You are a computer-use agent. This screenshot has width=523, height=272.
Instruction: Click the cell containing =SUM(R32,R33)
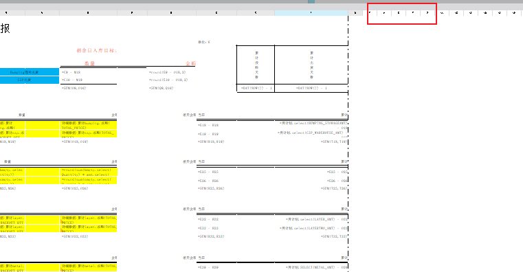[x=216, y=236]
